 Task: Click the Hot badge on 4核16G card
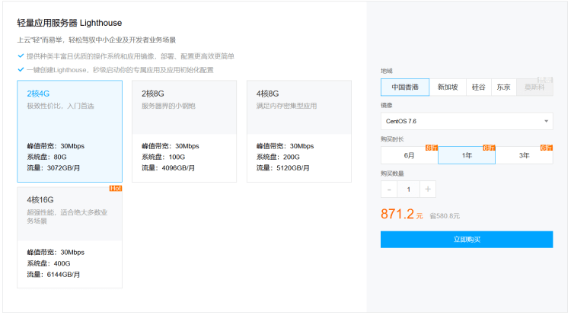116,189
